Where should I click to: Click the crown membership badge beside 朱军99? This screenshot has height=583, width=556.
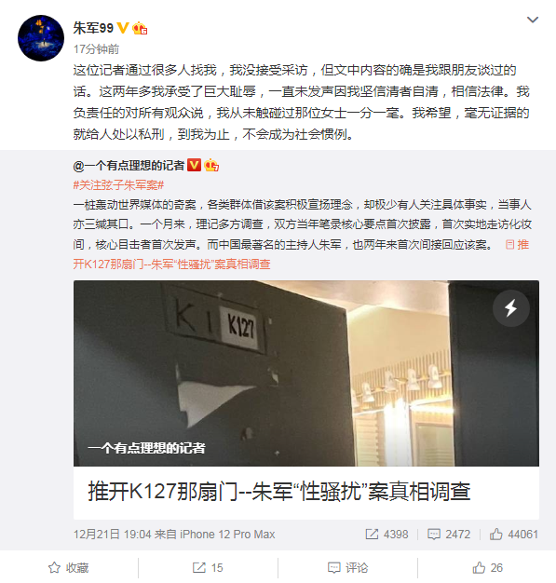(140, 28)
